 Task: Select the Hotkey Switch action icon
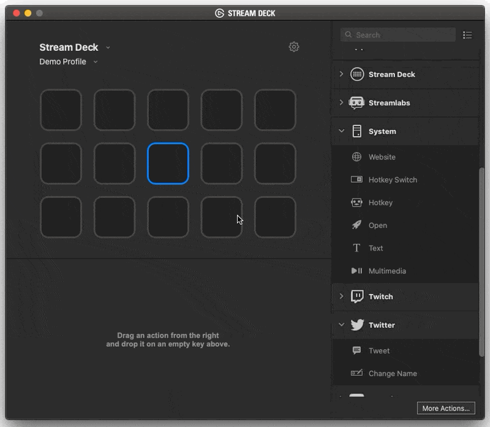(356, 179)
